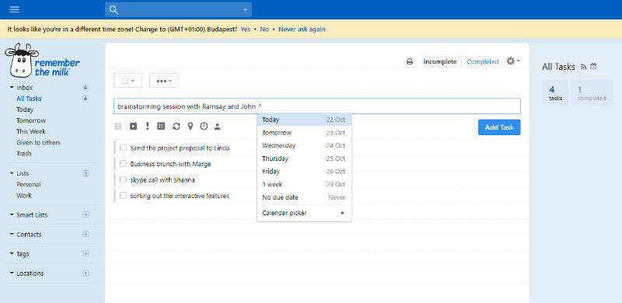Image resolution: width=622 pixels, height=303 pixels.
Task: Expand the Locations section
Action: pyautogui.click(x=12, y=273)
